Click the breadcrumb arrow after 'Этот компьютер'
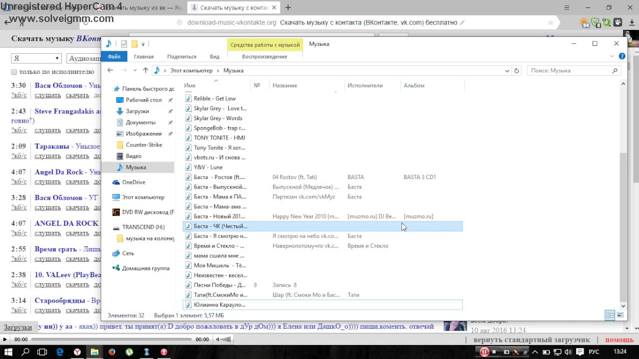The height and width of the screenshot is (359, 639). (x=218, y=71)
